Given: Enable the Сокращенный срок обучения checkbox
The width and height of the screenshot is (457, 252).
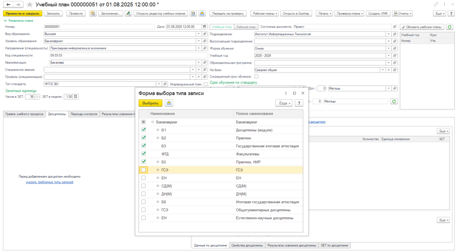Looking at the screenshot, I should [256, 77].
